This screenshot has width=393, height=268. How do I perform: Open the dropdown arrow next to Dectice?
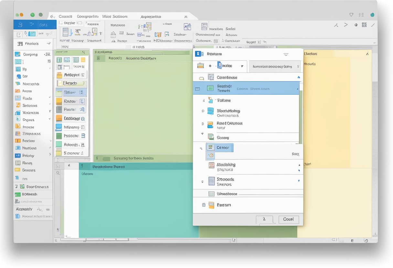tap(241, 66)
